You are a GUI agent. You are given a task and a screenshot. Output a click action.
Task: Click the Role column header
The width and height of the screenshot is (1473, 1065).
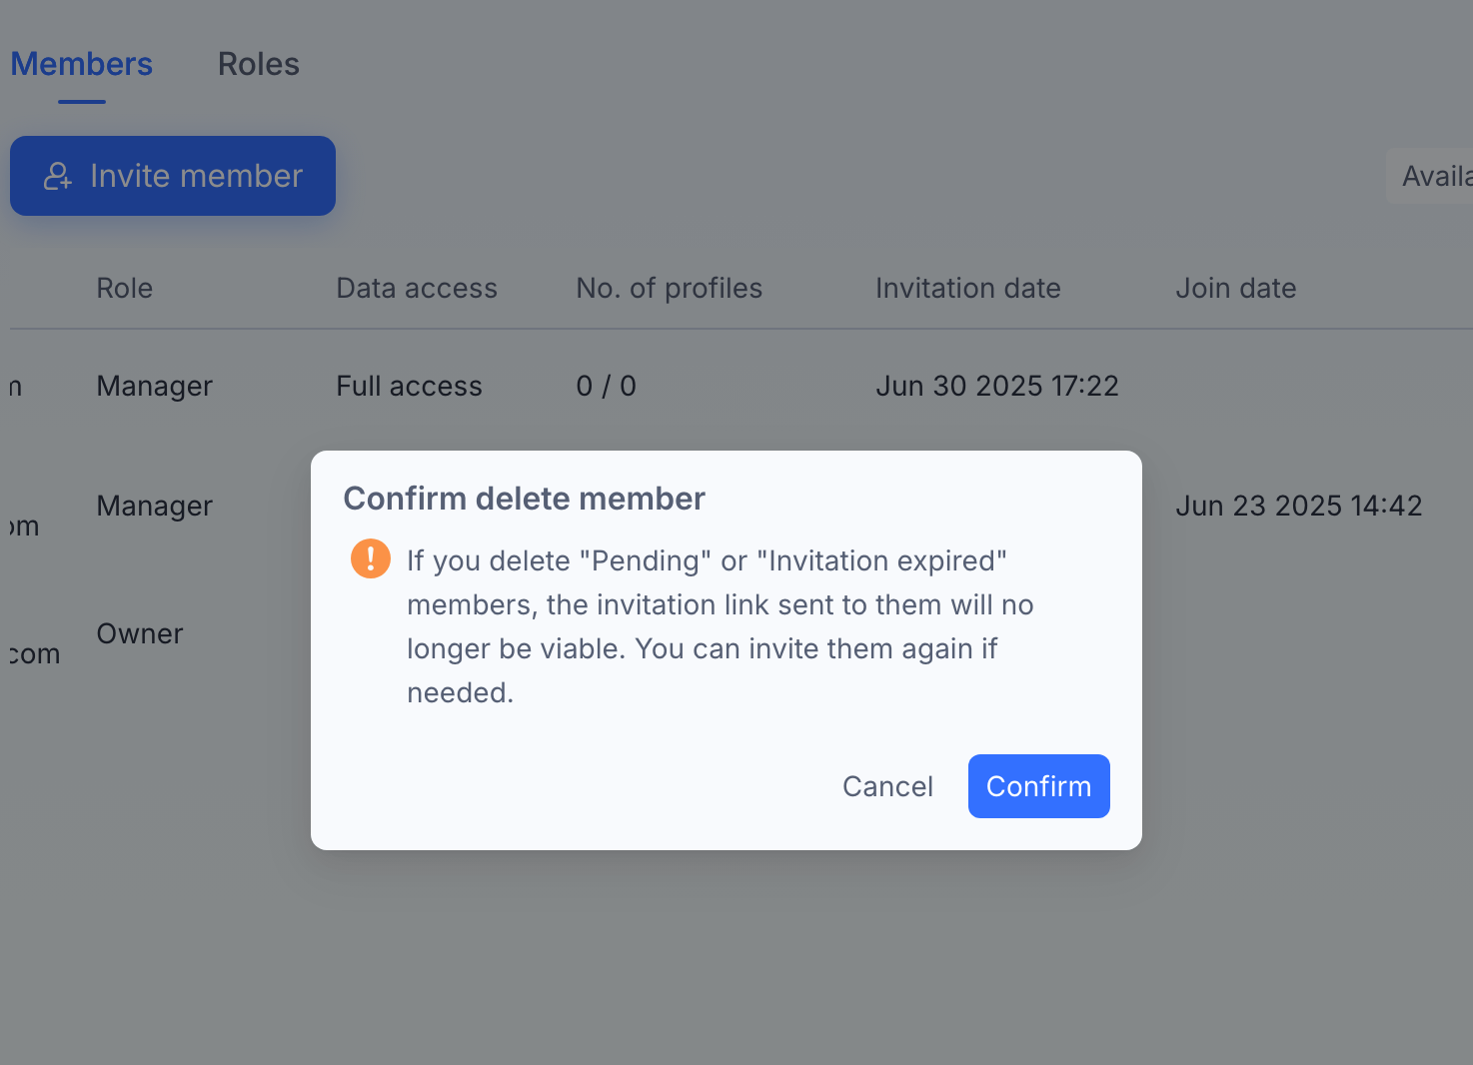(x=125, y=288)
